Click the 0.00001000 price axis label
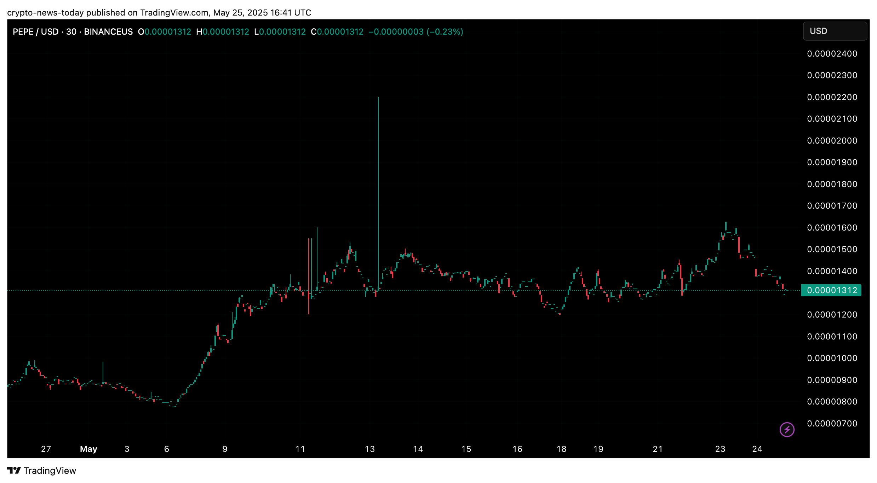This screenshot has height=483, width=877. tap(832, 358)
